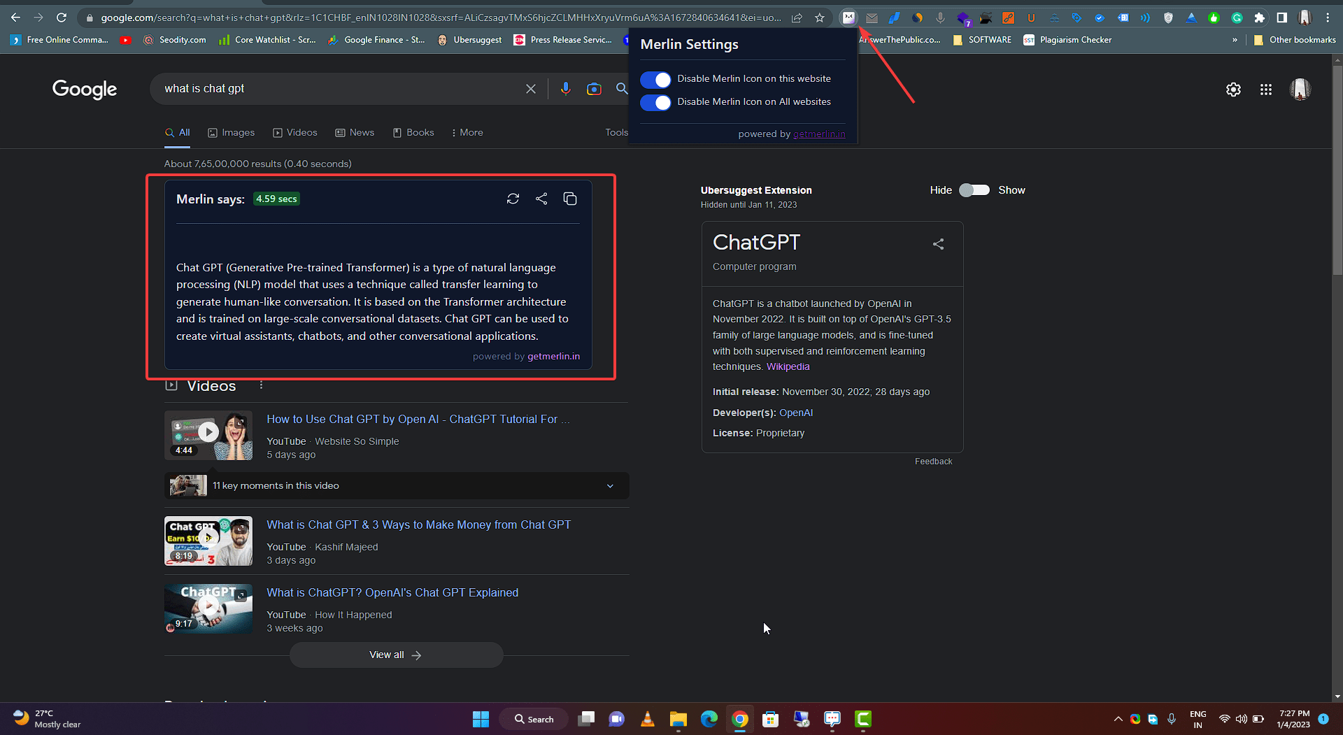Go back to the previous page
Screen dimensions: 1343x735
point(15,17)
